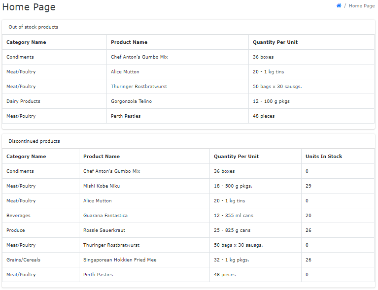Click the Home Page breadcrumb text
The image size is (378, 290).
pyautogui.click(x=362, y=6)
